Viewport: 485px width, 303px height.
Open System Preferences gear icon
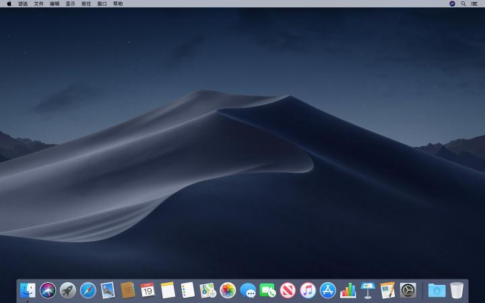(x=408, y=290)
